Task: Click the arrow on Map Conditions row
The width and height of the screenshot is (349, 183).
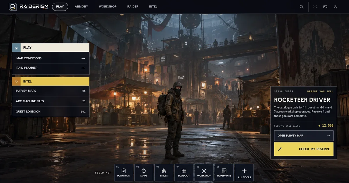Action: click(x=83, y=58)
